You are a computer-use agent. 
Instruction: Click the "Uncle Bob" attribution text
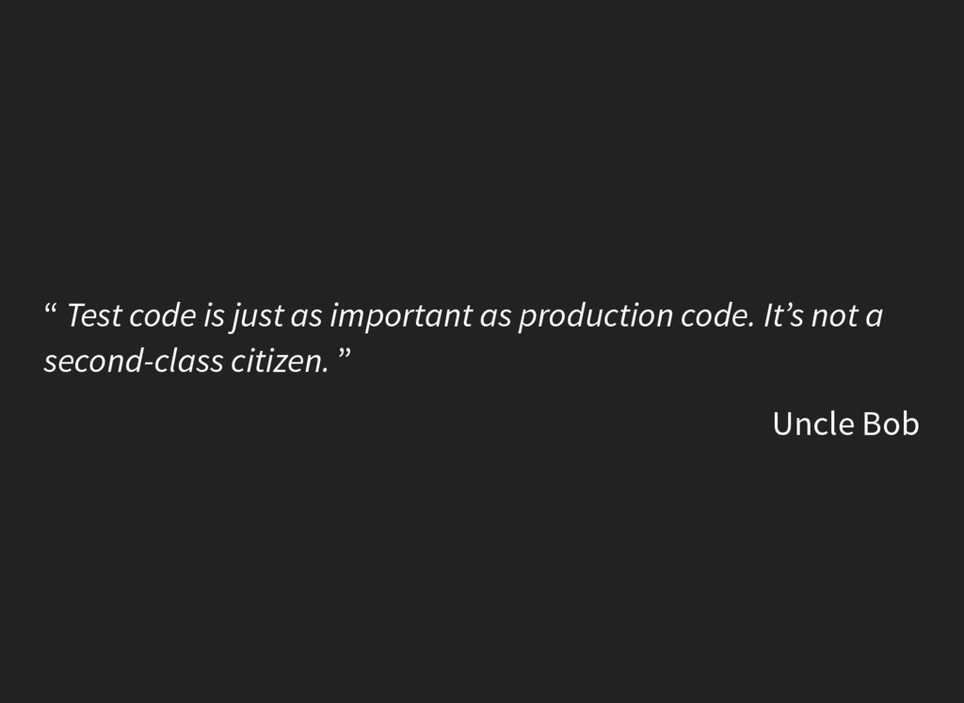845,424
